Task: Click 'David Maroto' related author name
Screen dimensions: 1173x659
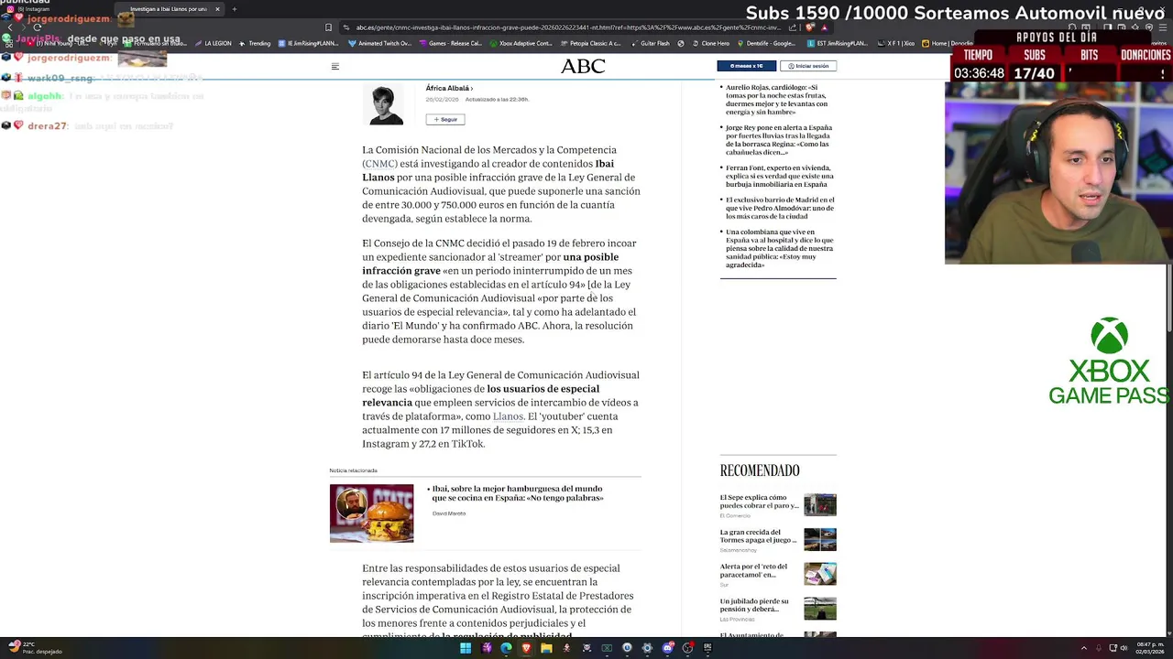Action: point(449,513)
